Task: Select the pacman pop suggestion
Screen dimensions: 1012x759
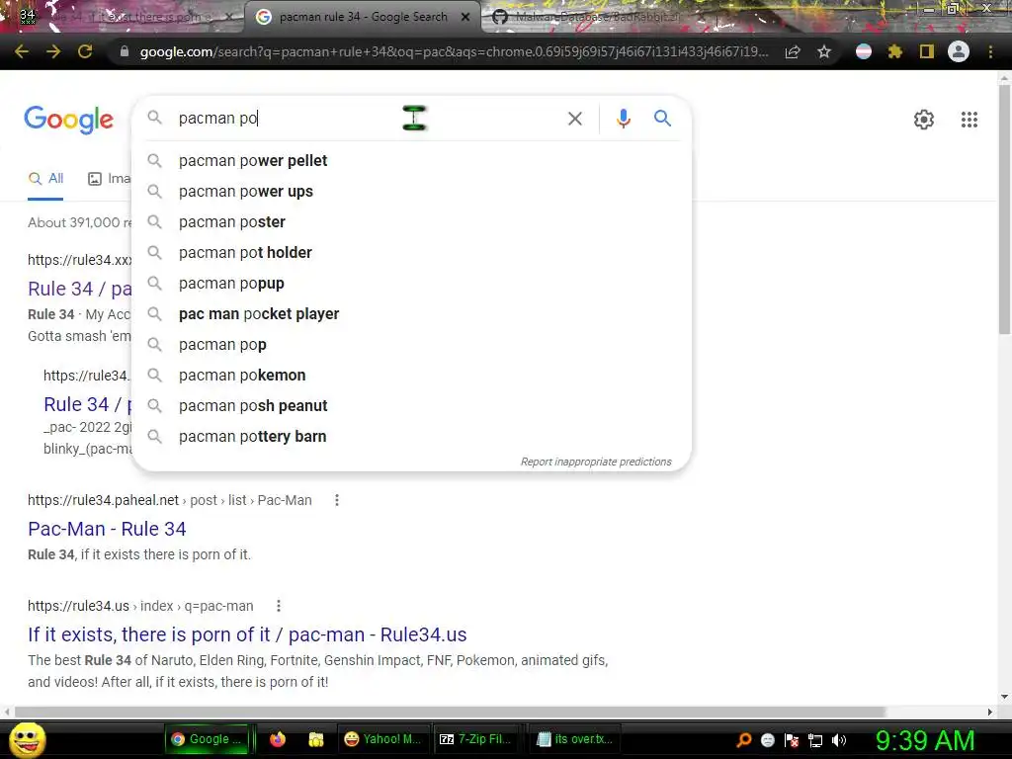Action: 411,345
